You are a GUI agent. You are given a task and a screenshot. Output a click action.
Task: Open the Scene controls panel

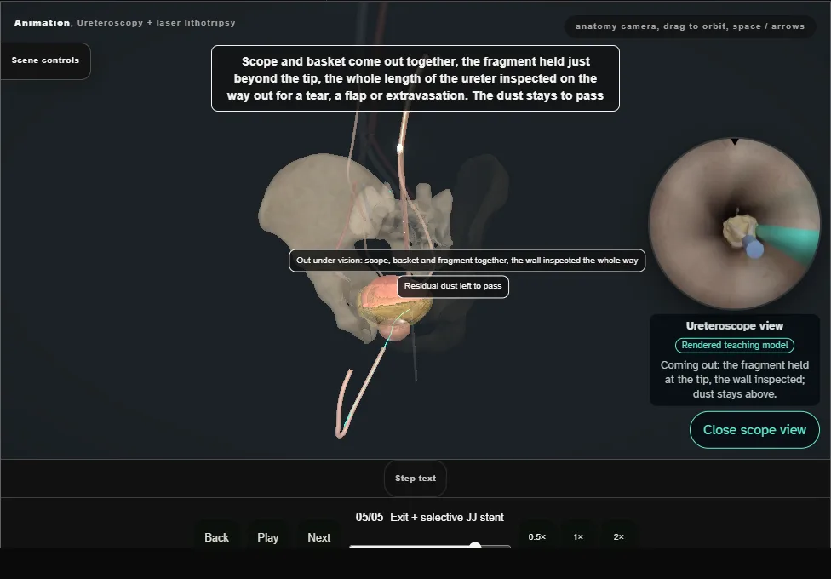point(46,61)
